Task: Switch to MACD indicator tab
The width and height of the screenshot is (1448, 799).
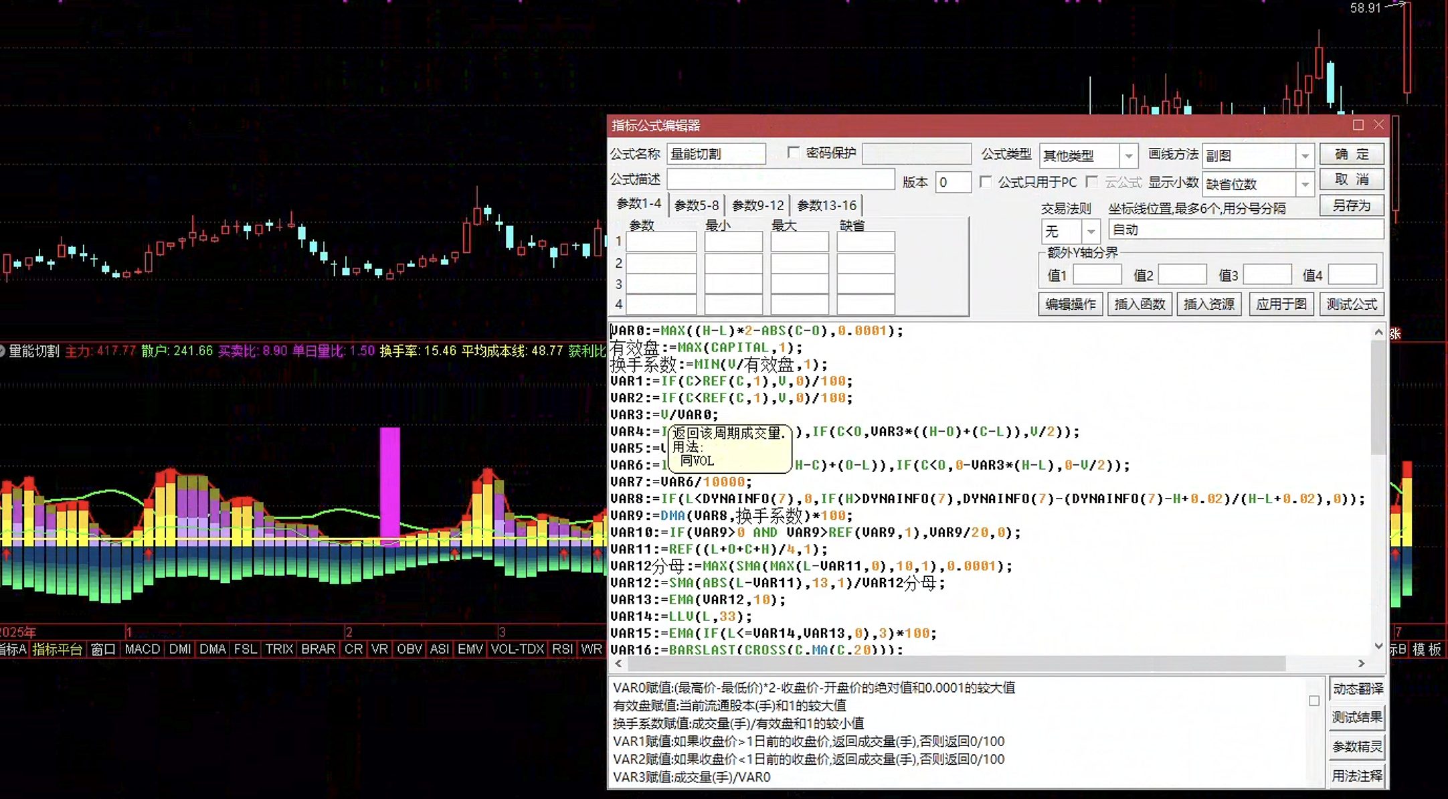Action: (x=143, y=649)
